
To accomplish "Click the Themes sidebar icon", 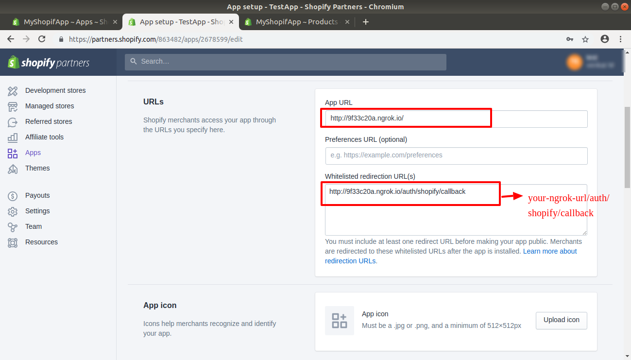I will [13, 169].
